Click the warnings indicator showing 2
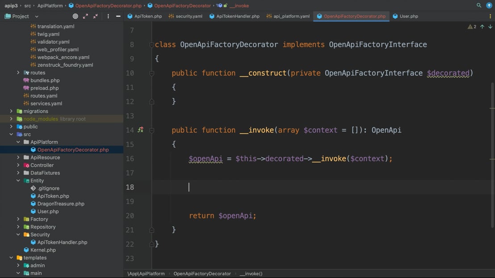The height and width of the screenshot is (278, 495). pos(472,27)
